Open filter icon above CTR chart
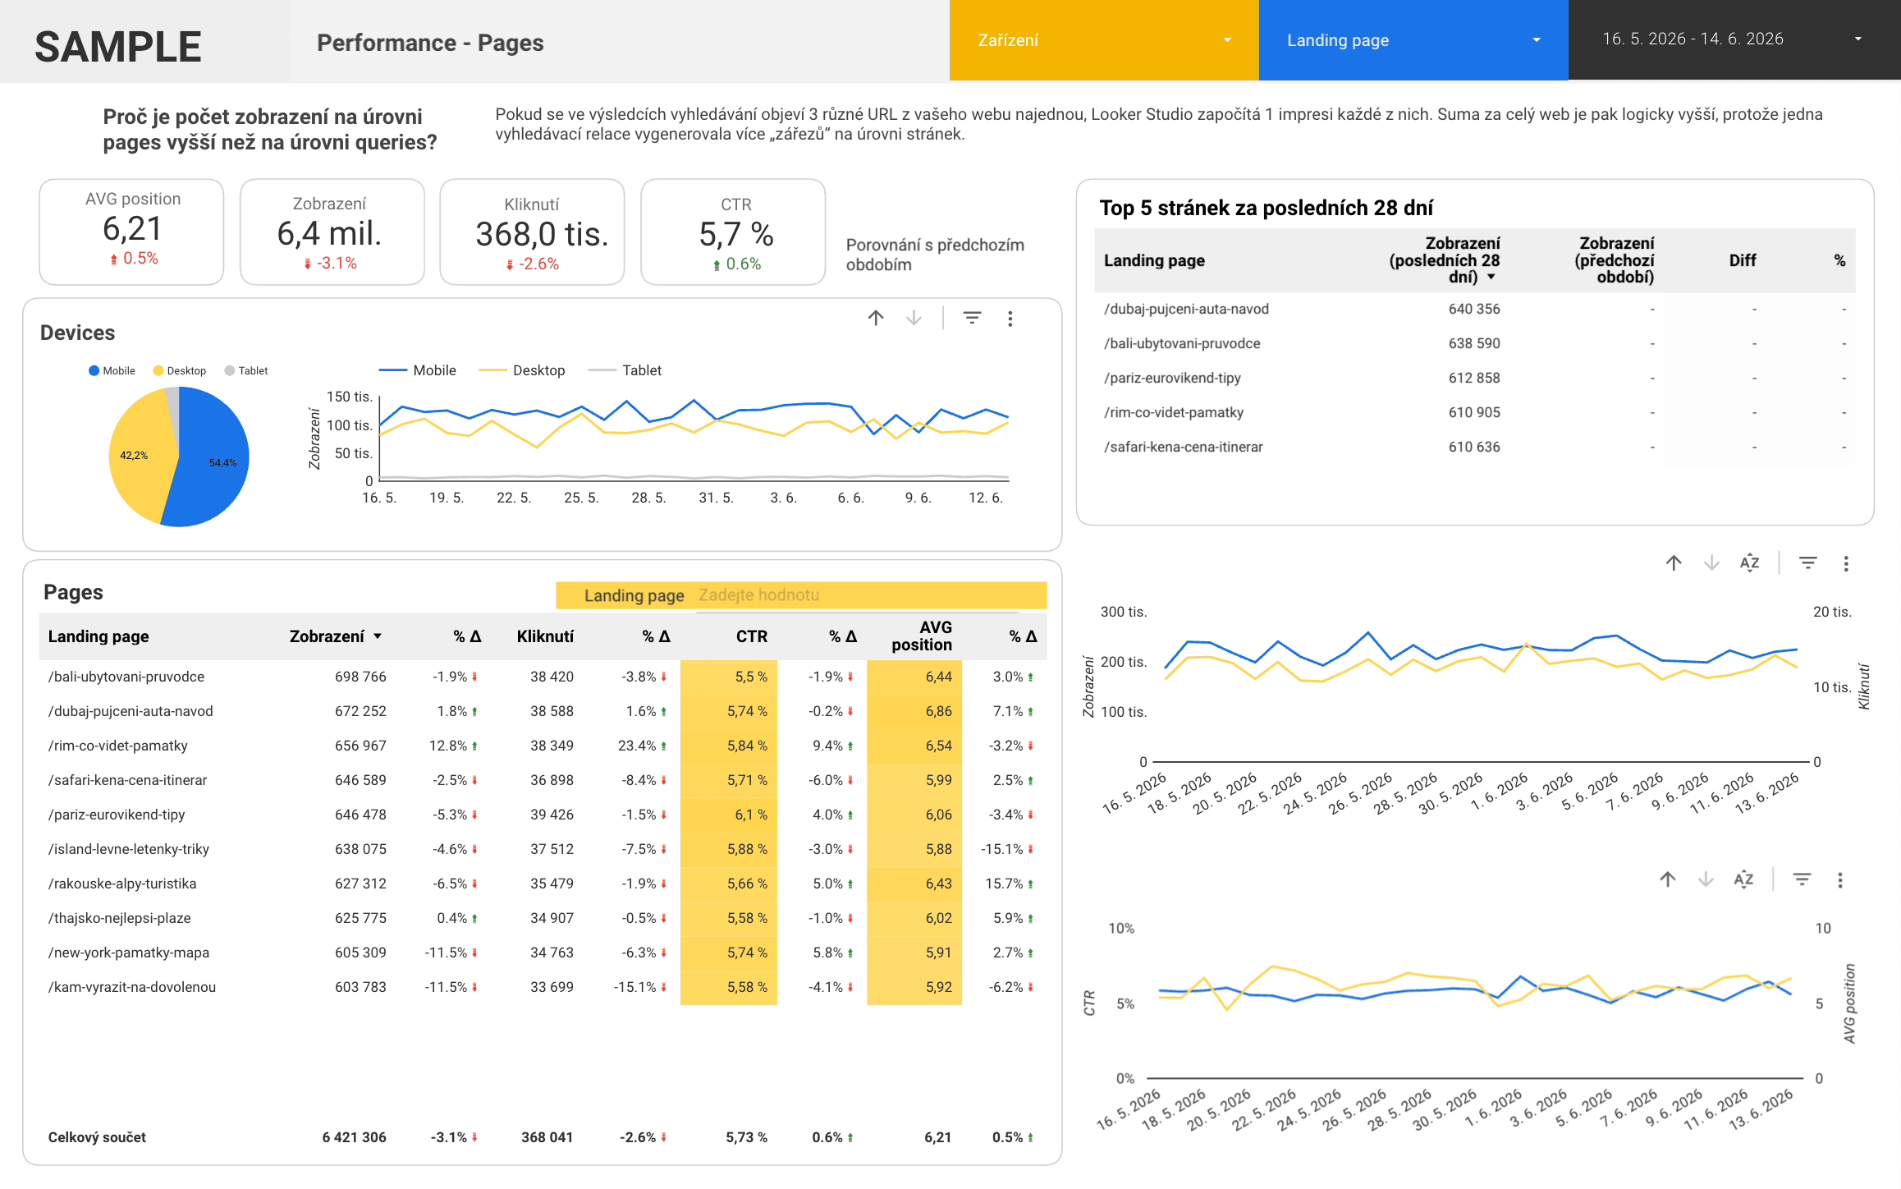 1802,879
